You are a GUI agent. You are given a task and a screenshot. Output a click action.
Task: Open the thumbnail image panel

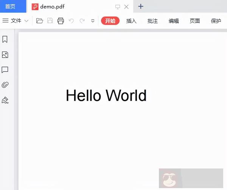5,55
